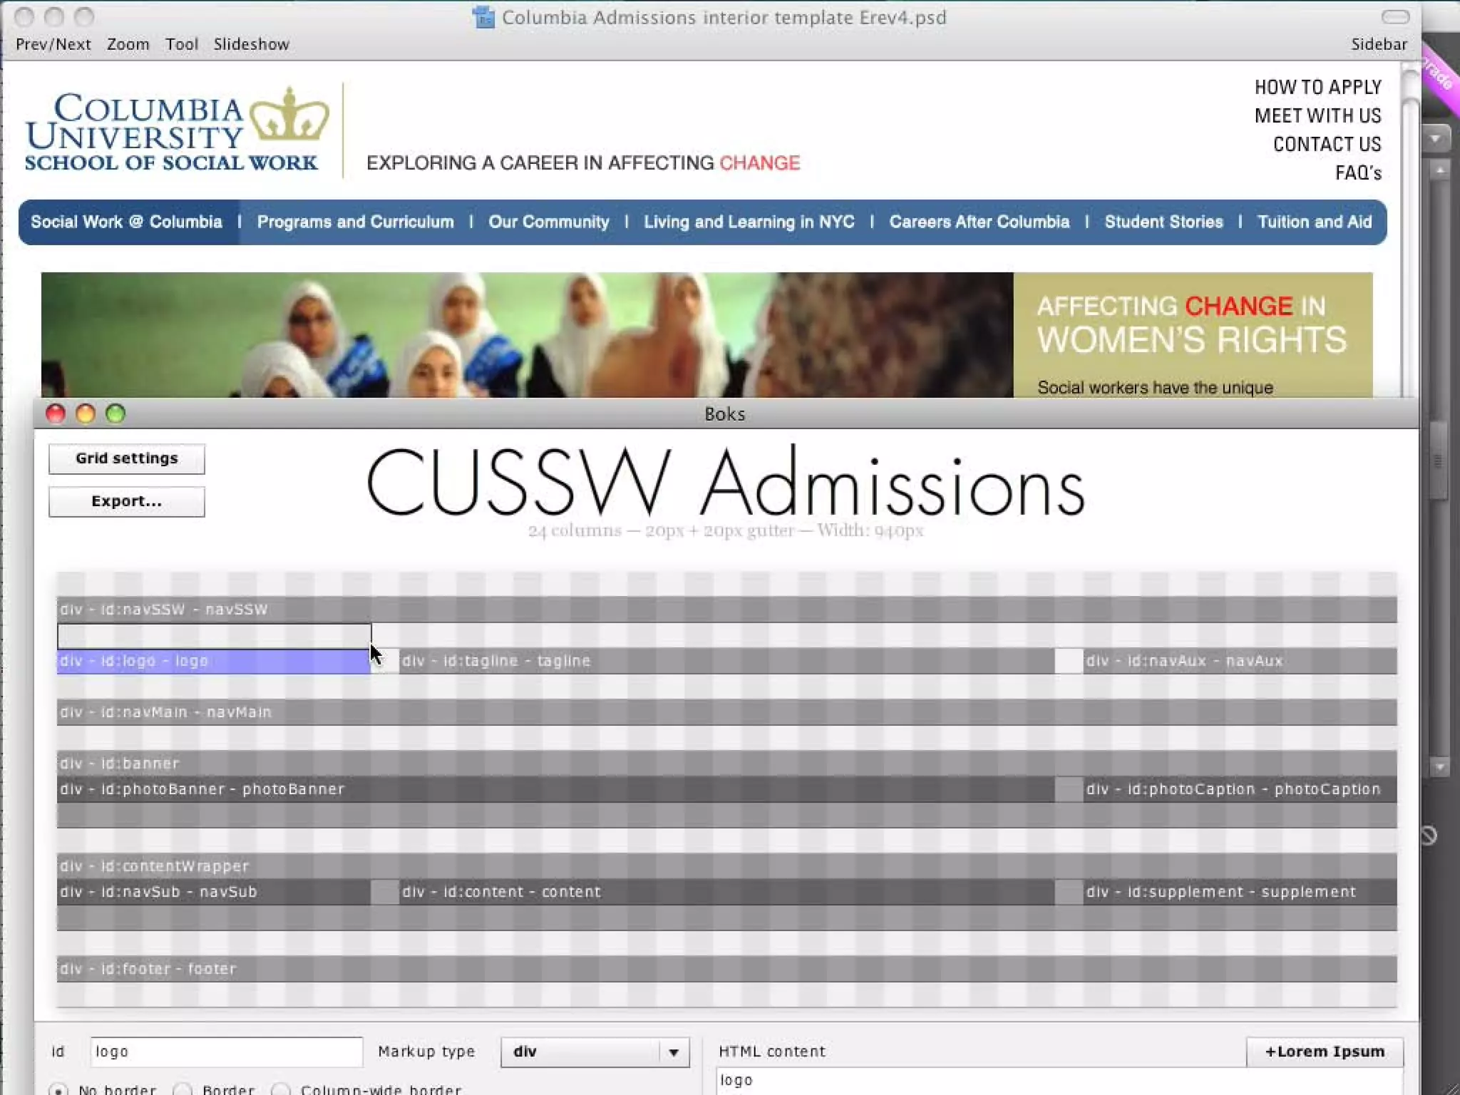Click the id text field containing logo
The image size is (1460, 1095).
225,1052
